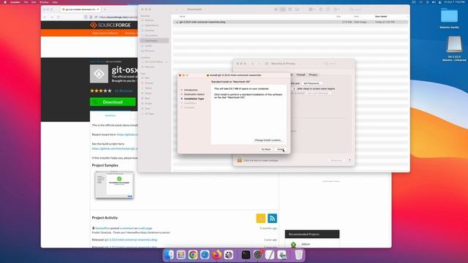Select Destination Select step in the installer sidebar
This screenshot has width=468, height=263.
pyautogui.click(x=194, y=94)
